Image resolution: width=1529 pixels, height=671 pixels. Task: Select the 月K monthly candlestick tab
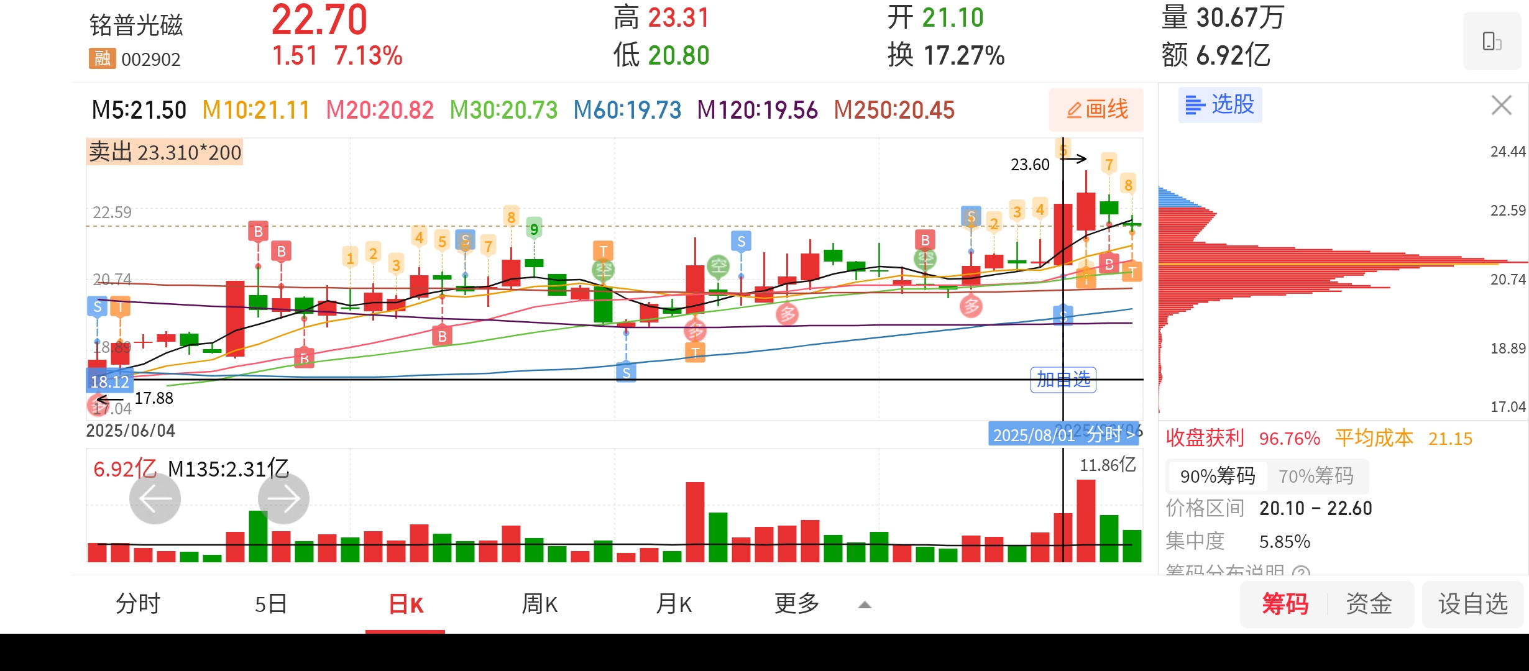[x=674, y=603]
